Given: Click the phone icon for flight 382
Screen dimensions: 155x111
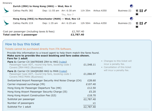Looking at the screenshot, I should (x=145, y=11).
